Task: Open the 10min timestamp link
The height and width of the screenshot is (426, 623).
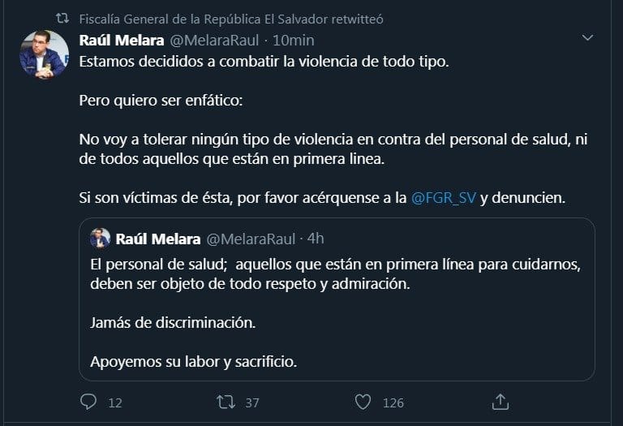Action: (x=294, y=40)
